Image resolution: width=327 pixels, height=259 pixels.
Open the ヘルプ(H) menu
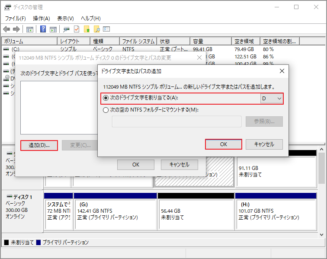[91, 19]
